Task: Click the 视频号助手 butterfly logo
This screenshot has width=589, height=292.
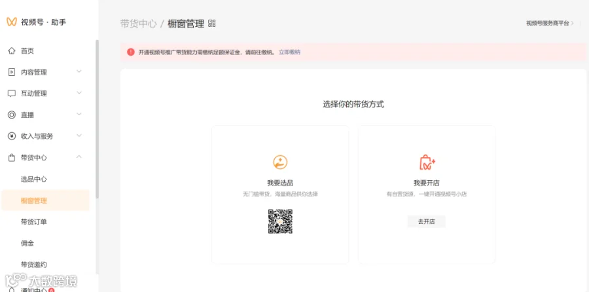Action: click(x=12, y=22)
